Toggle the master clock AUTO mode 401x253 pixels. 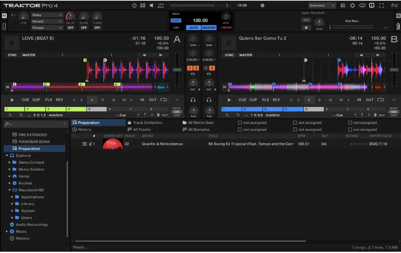(193, 28)
